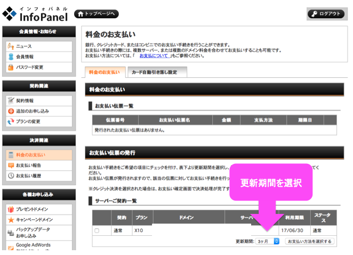Click the お支払い伝票一覧 subheading

114,106
